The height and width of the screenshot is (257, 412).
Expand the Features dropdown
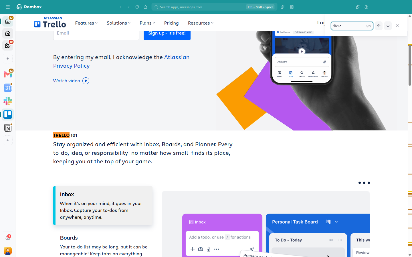pos(86,23)
